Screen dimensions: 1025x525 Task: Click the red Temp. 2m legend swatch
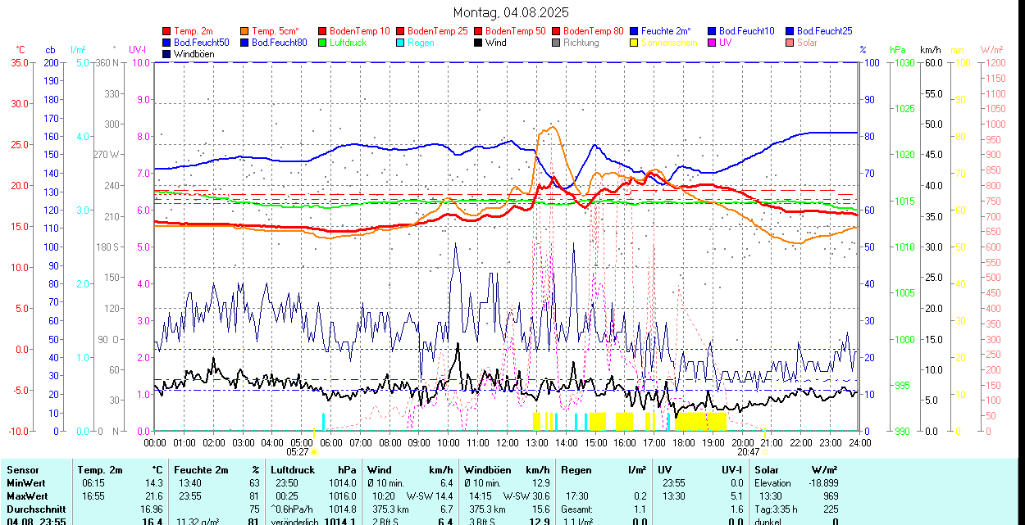167,31
